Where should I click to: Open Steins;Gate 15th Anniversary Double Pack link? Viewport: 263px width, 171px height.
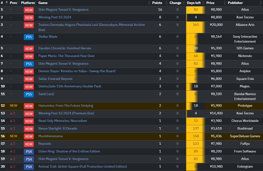70,86
